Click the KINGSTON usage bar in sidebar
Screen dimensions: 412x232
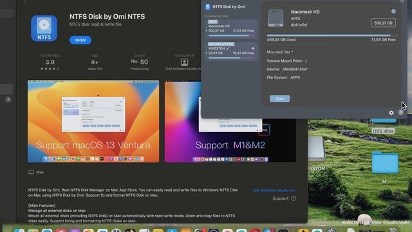pyautogui.click(x=231, y=58)
